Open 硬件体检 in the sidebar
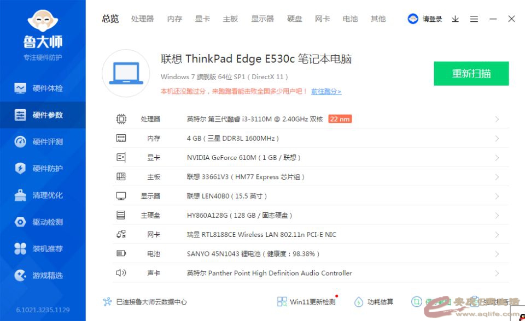525x321 pixels. [x=43, y=88]
